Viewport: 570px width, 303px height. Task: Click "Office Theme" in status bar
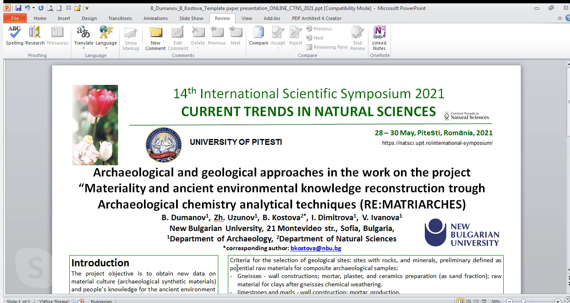click(x=54, y=301)
